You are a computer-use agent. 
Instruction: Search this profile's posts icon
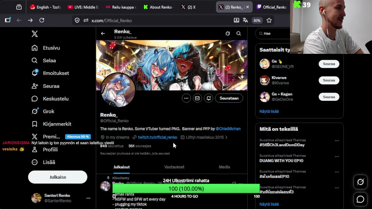click(x=239, y=33)
